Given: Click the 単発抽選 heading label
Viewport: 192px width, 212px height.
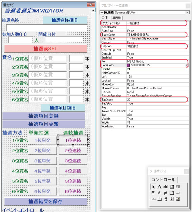Looking at the screenshot, I should pos(39,133).
